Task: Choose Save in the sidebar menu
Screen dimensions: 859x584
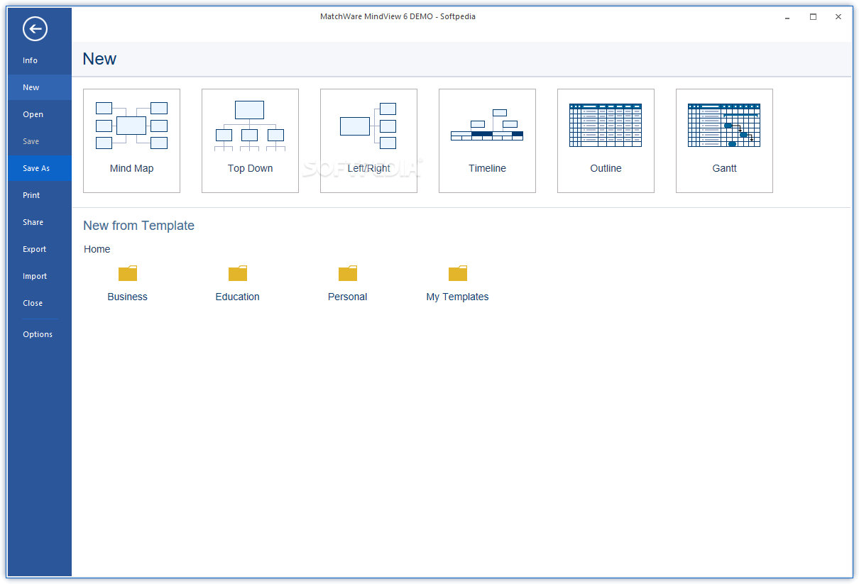Action: [x=40, y=141]
